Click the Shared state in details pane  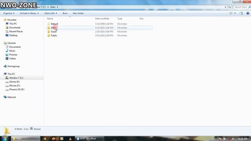tap(37, 129)
